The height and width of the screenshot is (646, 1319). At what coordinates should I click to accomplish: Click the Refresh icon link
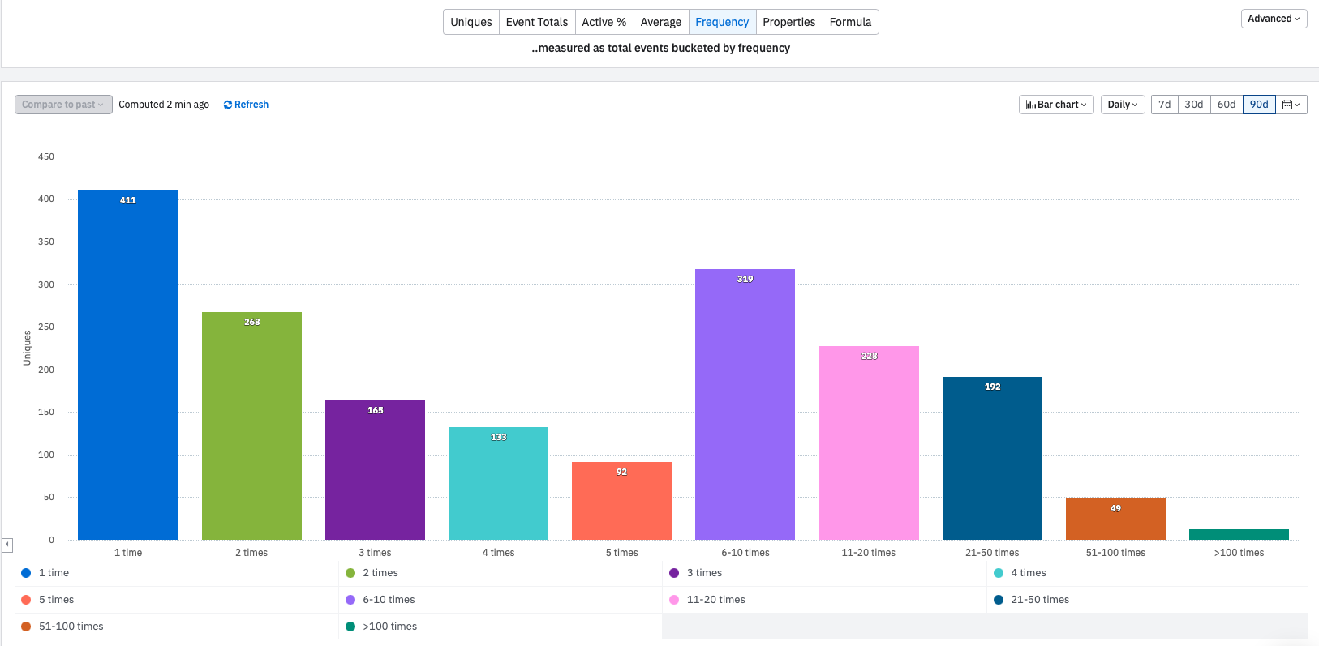[228, 105]
